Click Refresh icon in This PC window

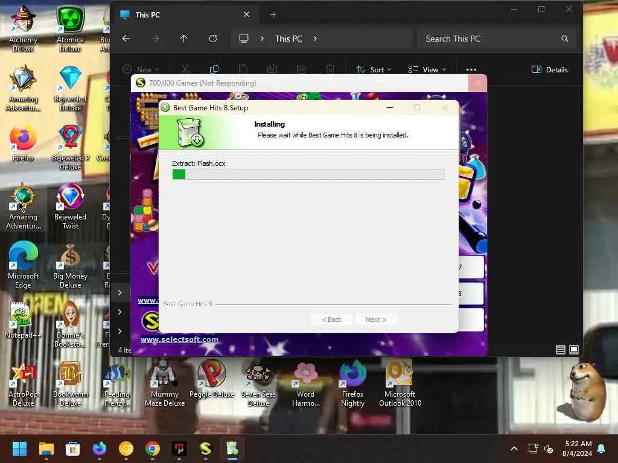(x=213, y=39)
